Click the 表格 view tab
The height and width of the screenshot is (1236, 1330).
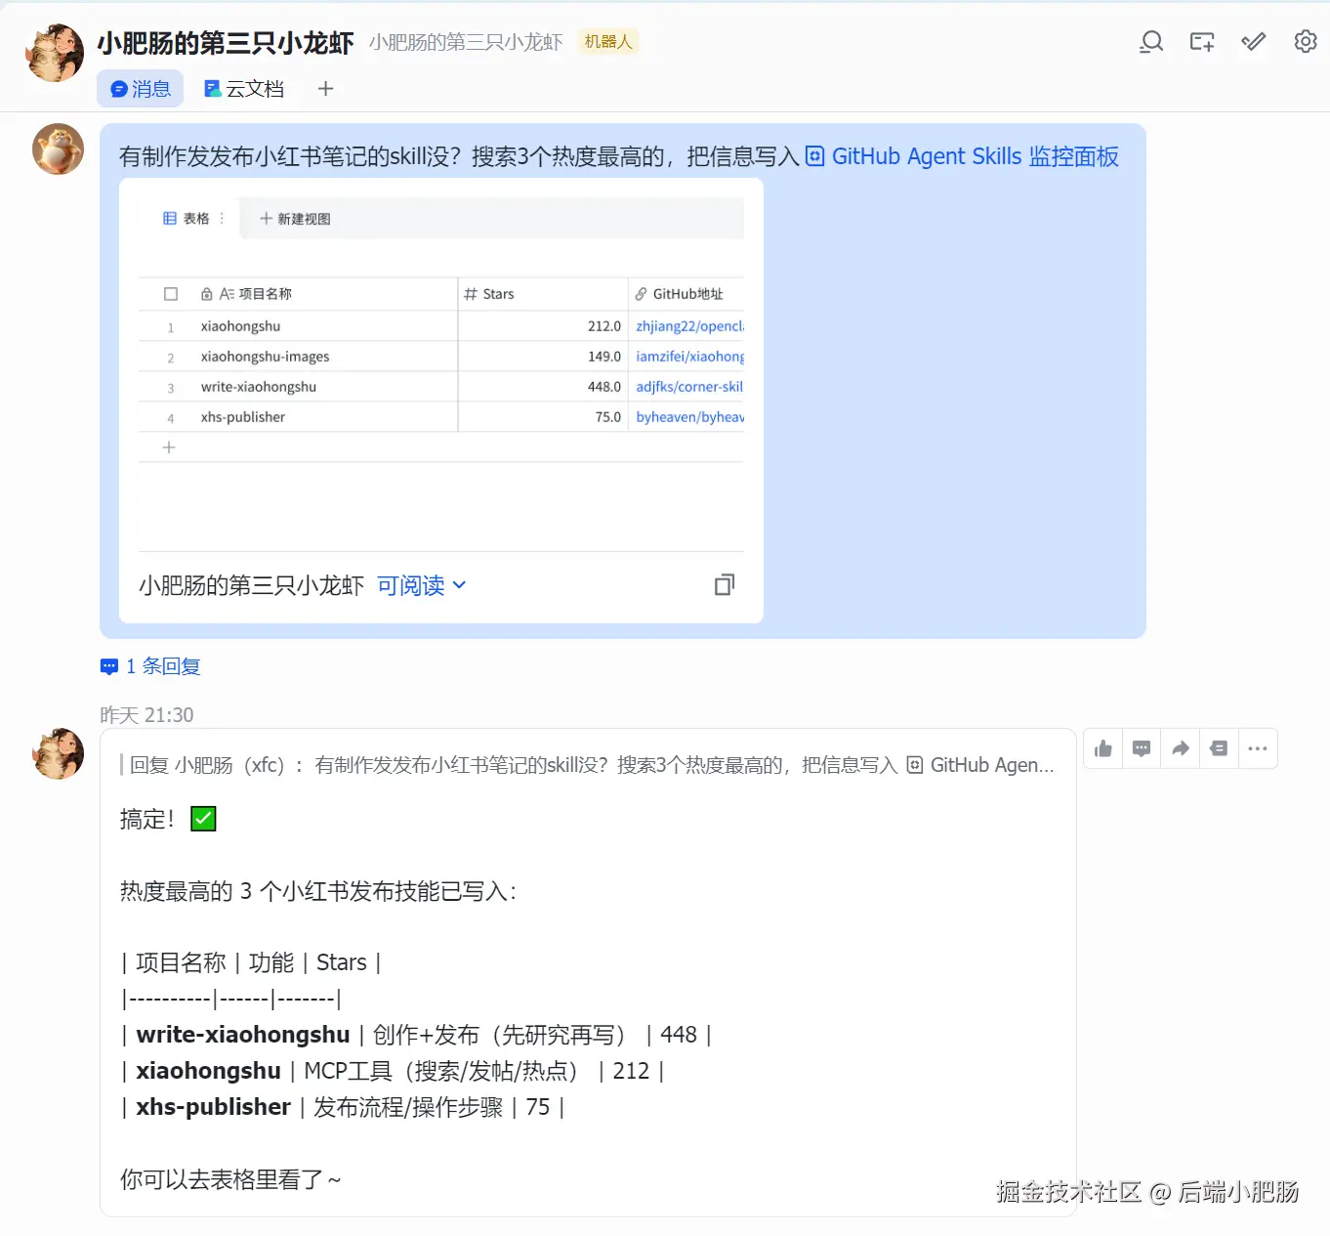pyautogui.click(x=187, y=219)
